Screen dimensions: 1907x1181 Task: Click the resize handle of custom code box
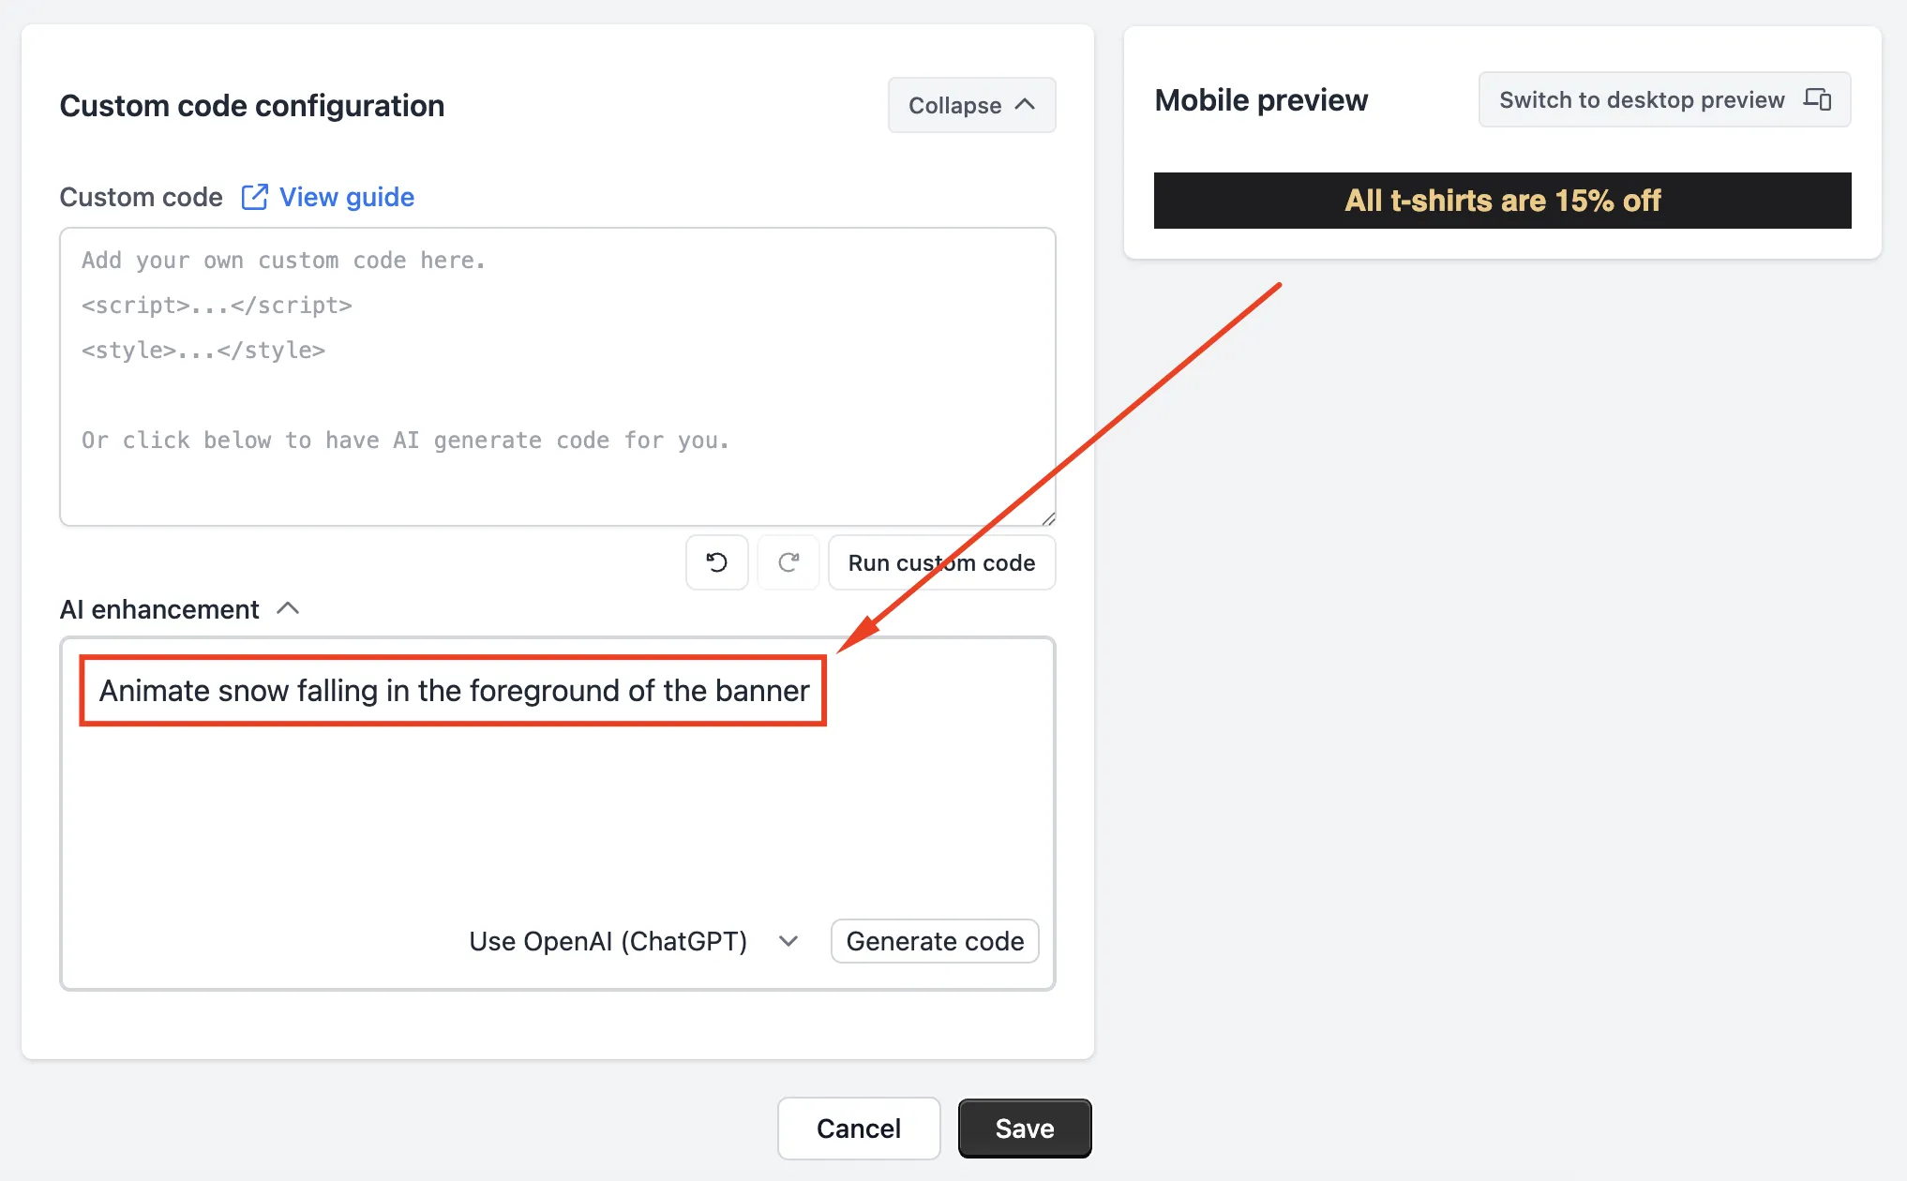[x=1048, y=518]
